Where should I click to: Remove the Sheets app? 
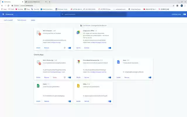(x=47, y=101)
